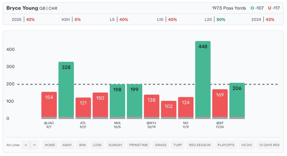Screen dimensions: 287x156
Task: Select the Under -117 odds
Action: coord(274,8)
